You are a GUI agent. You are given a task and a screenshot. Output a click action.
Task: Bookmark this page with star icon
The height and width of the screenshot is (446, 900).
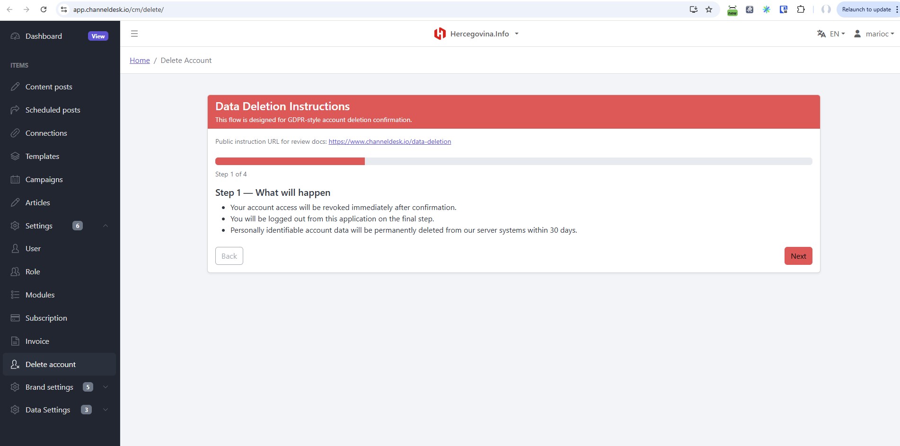pos(708,9)
